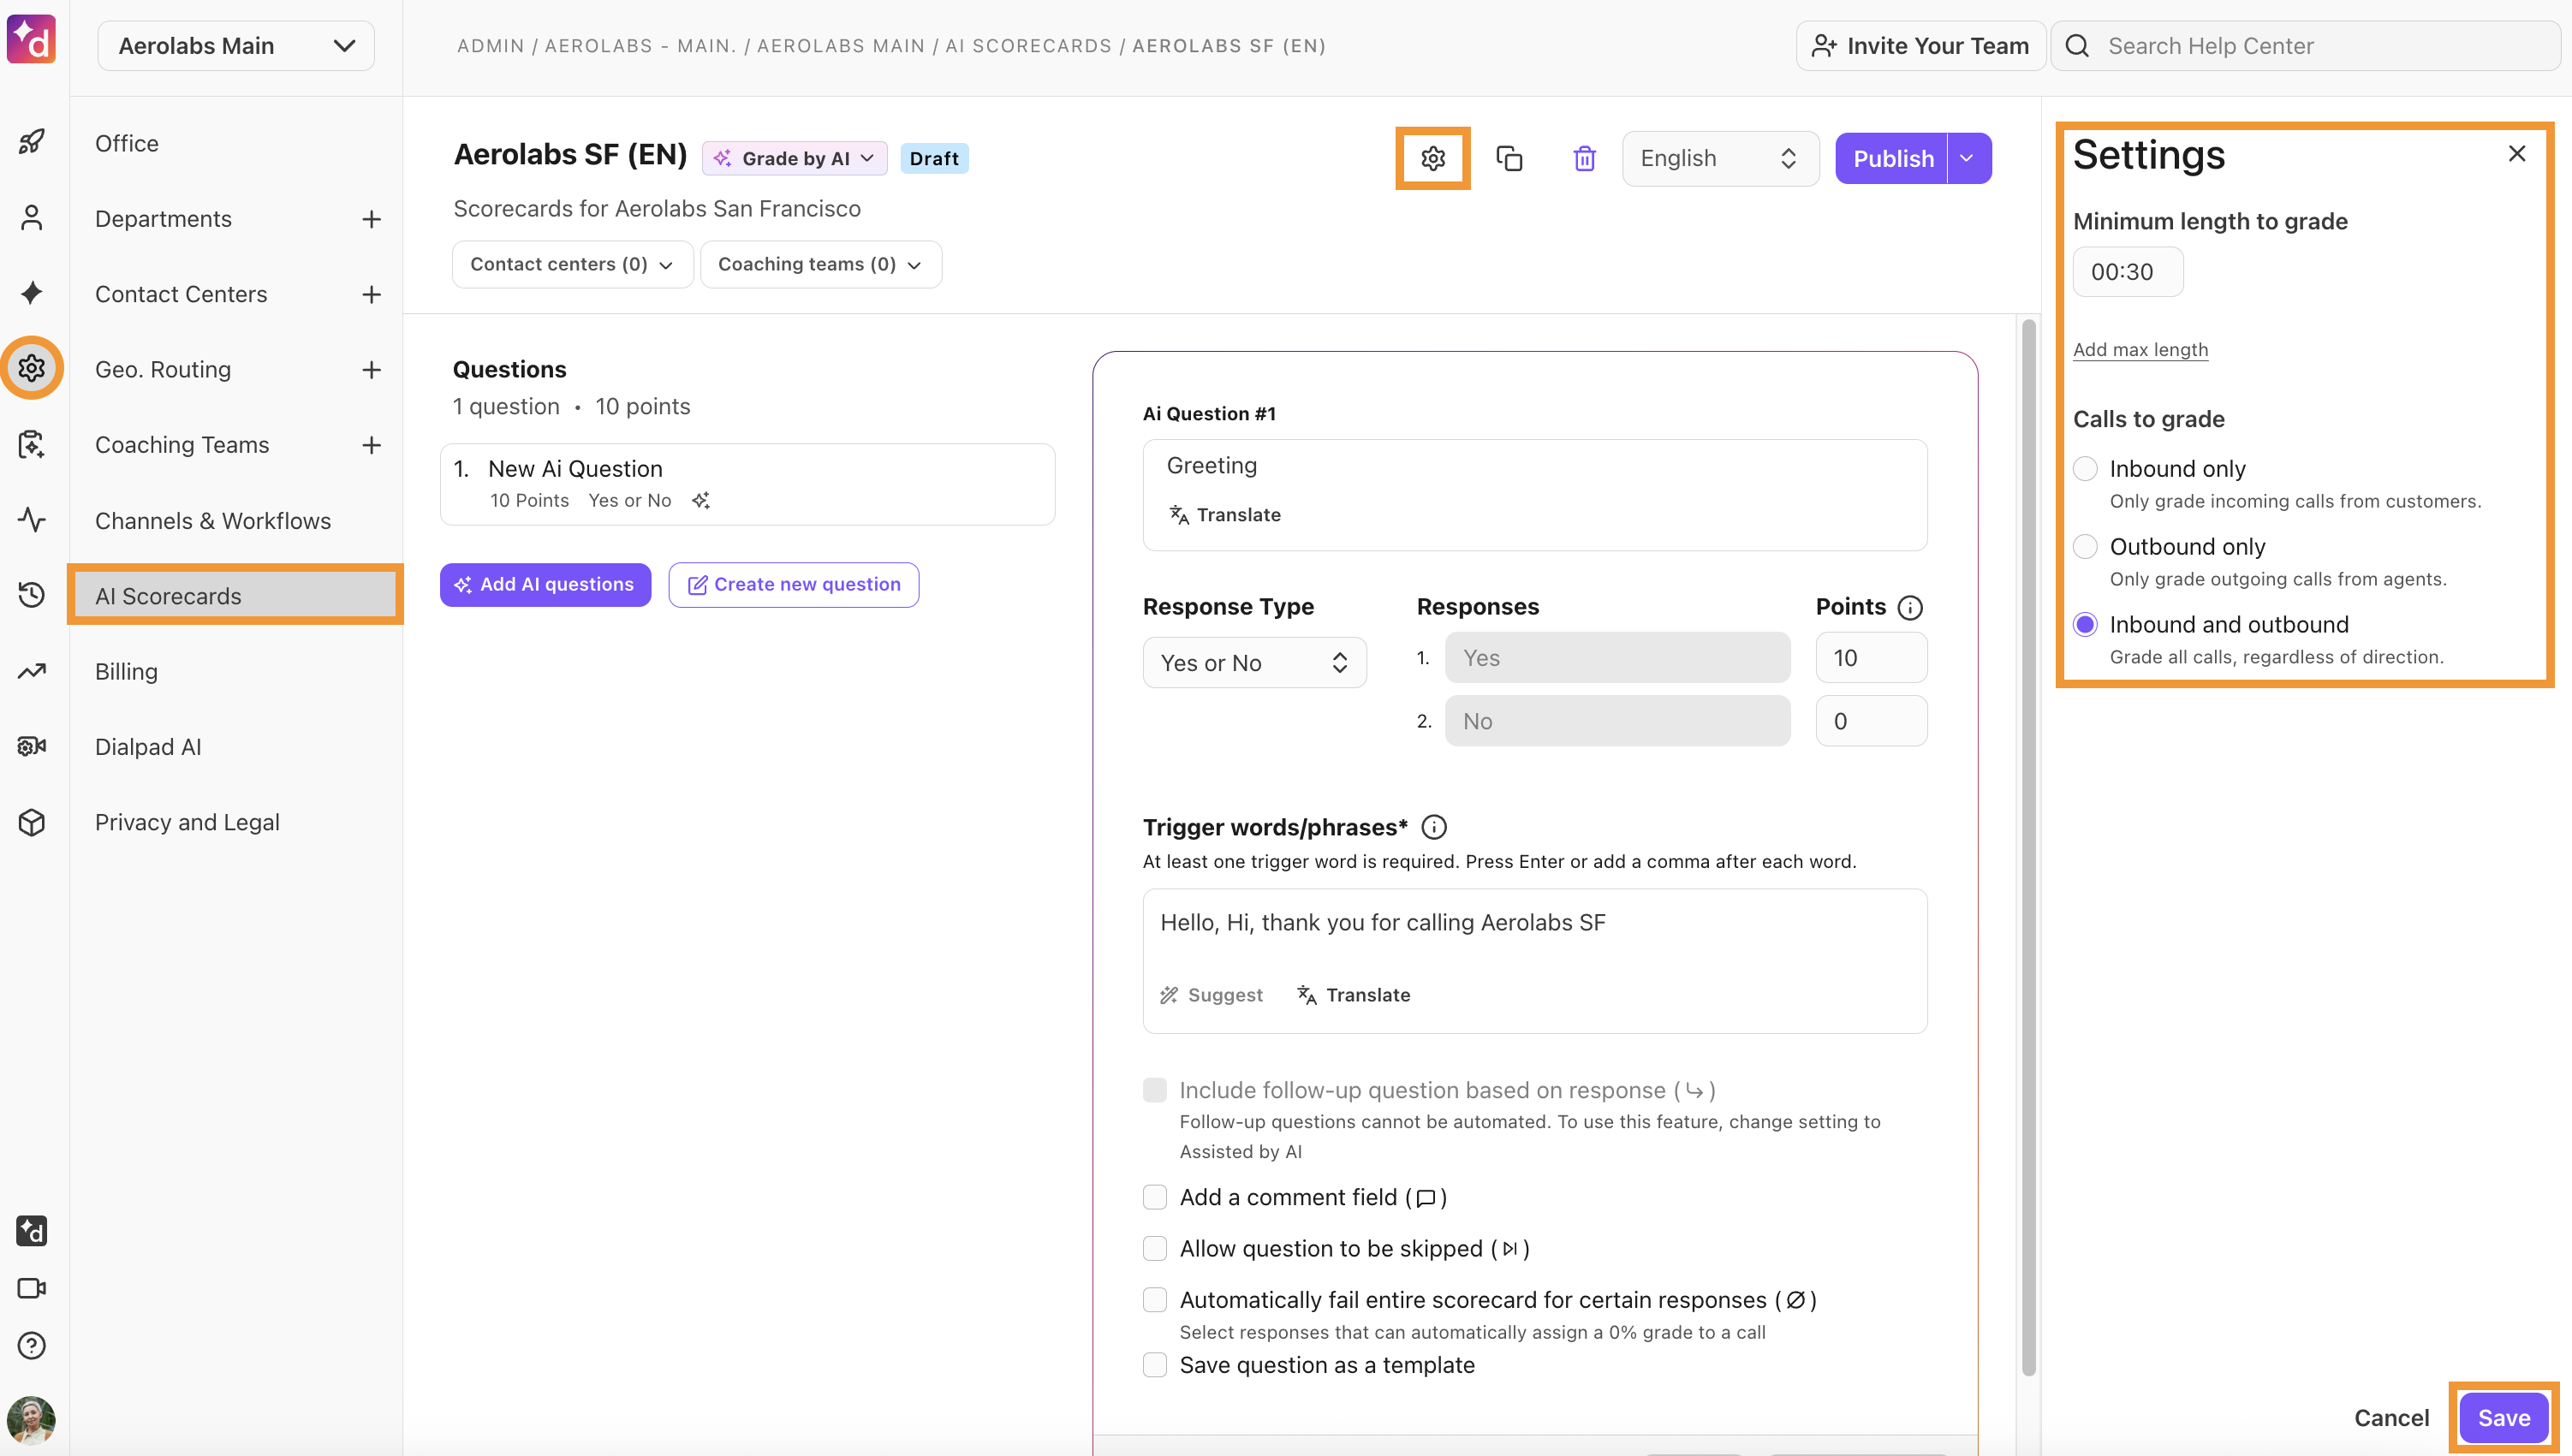Open the AI sparkle icon in sidebar

(32, 293)
